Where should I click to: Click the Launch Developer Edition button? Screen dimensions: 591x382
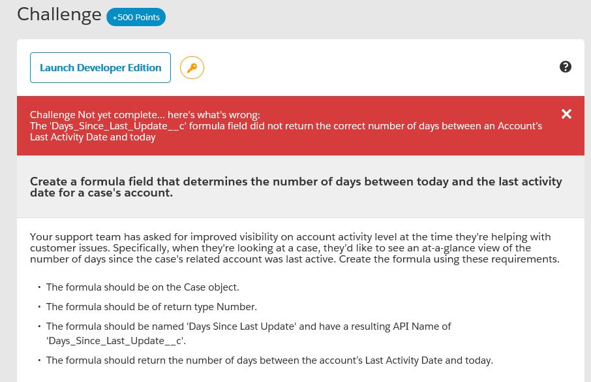pyautogui.click(x=100, y=68)
